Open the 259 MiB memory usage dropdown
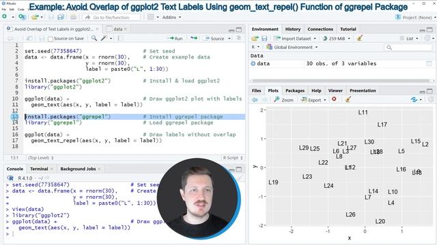This screenshot has height=245, width=437. coord(336,38)
